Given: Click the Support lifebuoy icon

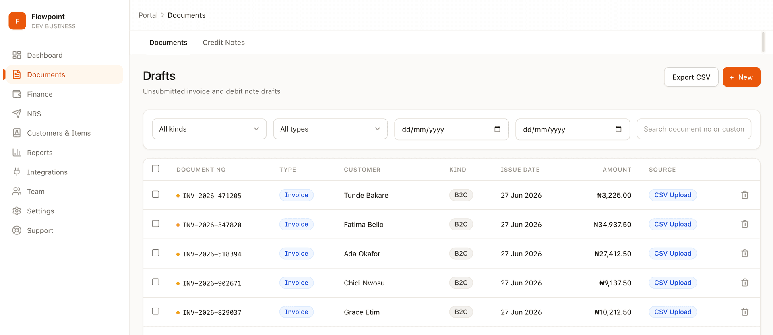Looking at the screenshot, I should point(17,230).
